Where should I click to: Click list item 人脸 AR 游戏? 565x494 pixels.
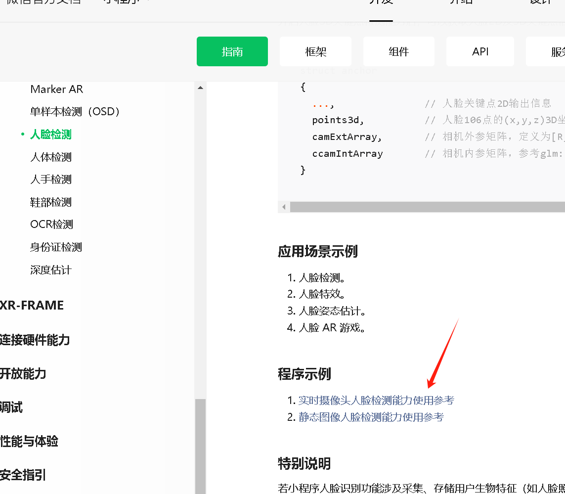tap(332, 327)
